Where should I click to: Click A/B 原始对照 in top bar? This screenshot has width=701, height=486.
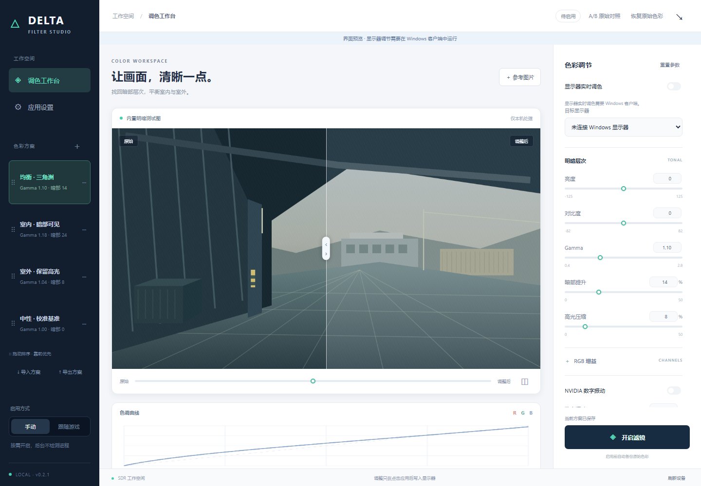pyautogui.click(x=605, y=16)
